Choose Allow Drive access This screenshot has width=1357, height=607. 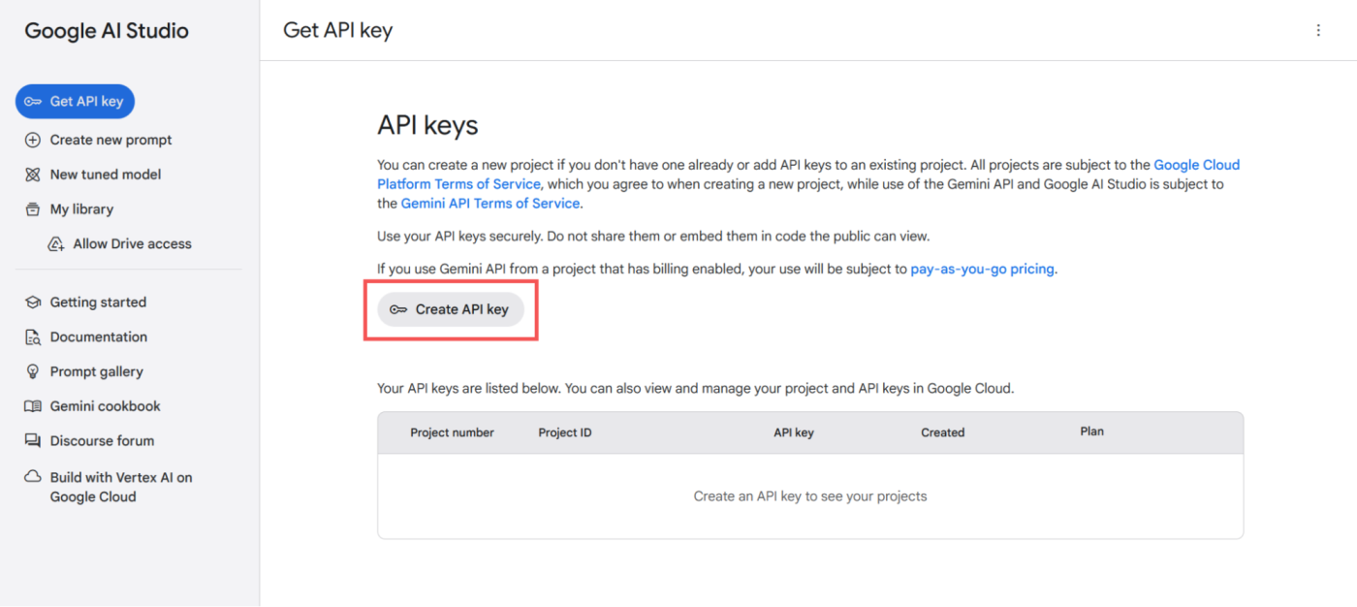(x=133, y=244)
